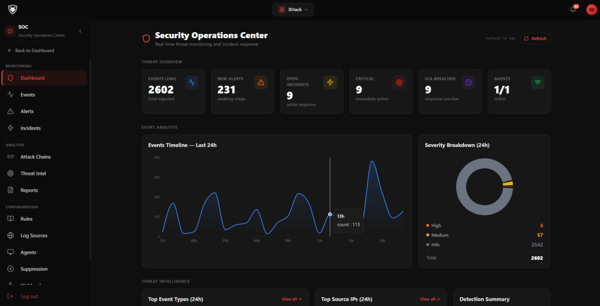Click the Agents wifi status icon
Screen dimensions: 600x306
(537, 83)
